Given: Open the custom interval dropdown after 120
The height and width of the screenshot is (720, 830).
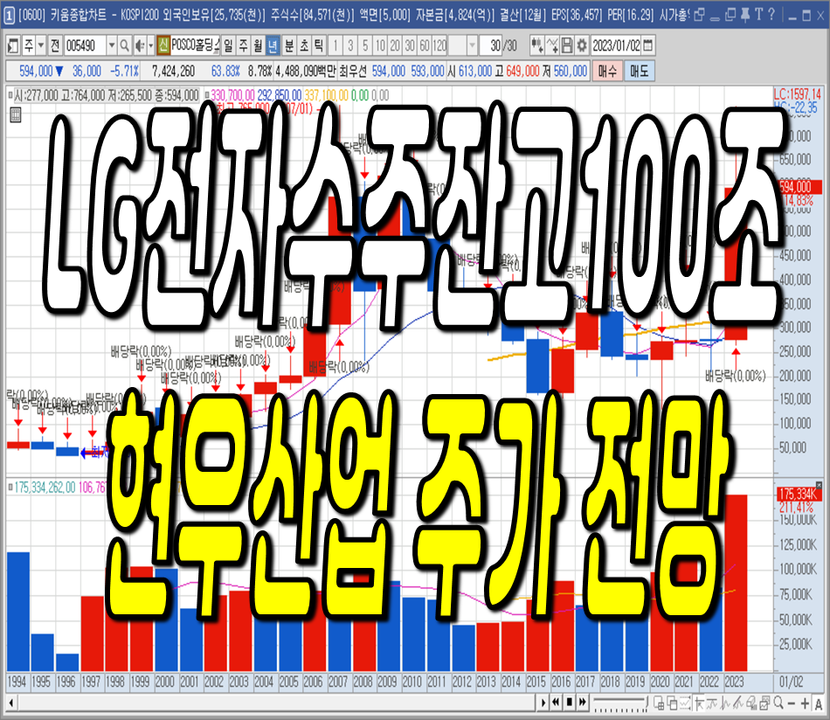Looking at the screenshot, I should tap(472, 45).
